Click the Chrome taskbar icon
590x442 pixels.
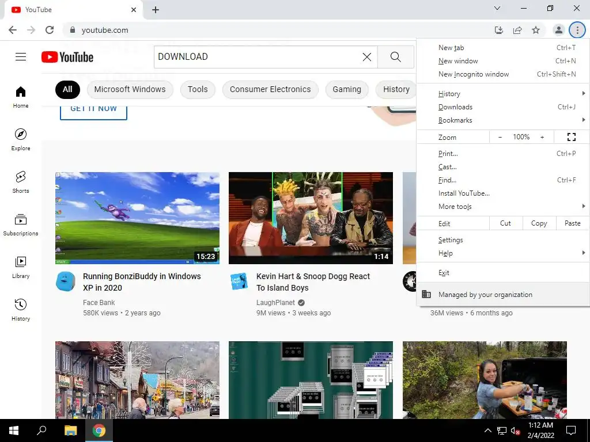99,430
